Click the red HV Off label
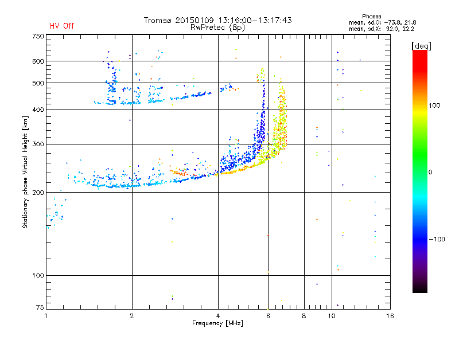Screen dimensions: 459x344 pyautogui.click(x=61, y=26)
